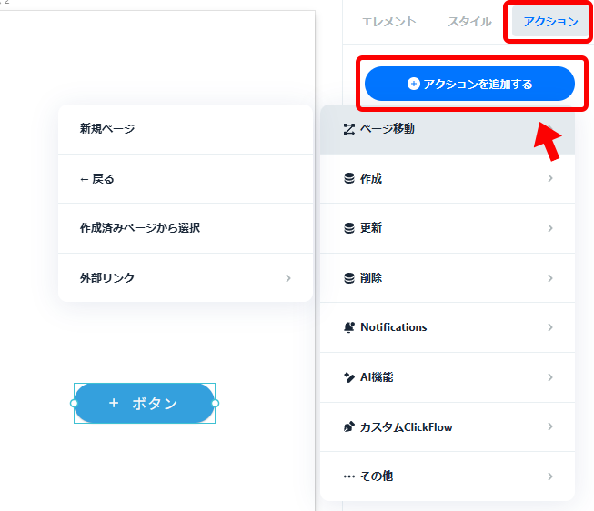Expand the カスタムClickFlow row chevron
The image size is (594, 511).
(550, 426)
